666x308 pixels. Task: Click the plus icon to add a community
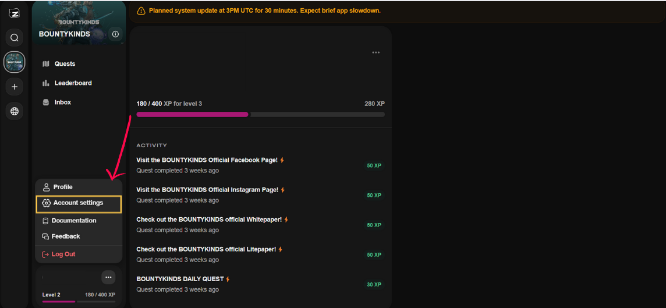[15, 87]
